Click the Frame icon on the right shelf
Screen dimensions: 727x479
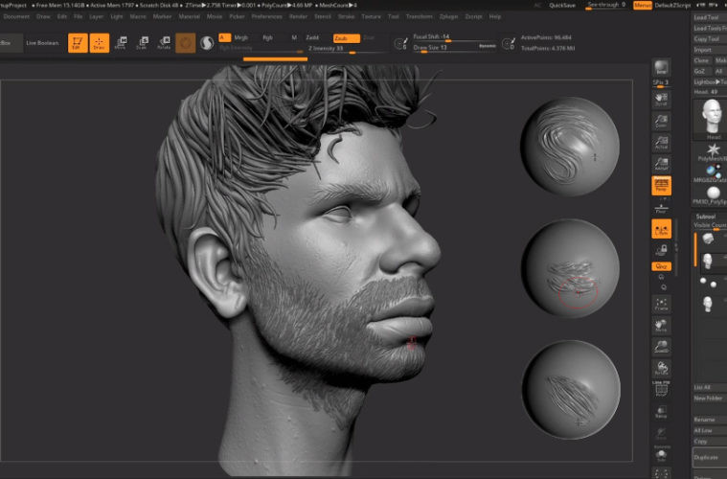coord(661,303)
